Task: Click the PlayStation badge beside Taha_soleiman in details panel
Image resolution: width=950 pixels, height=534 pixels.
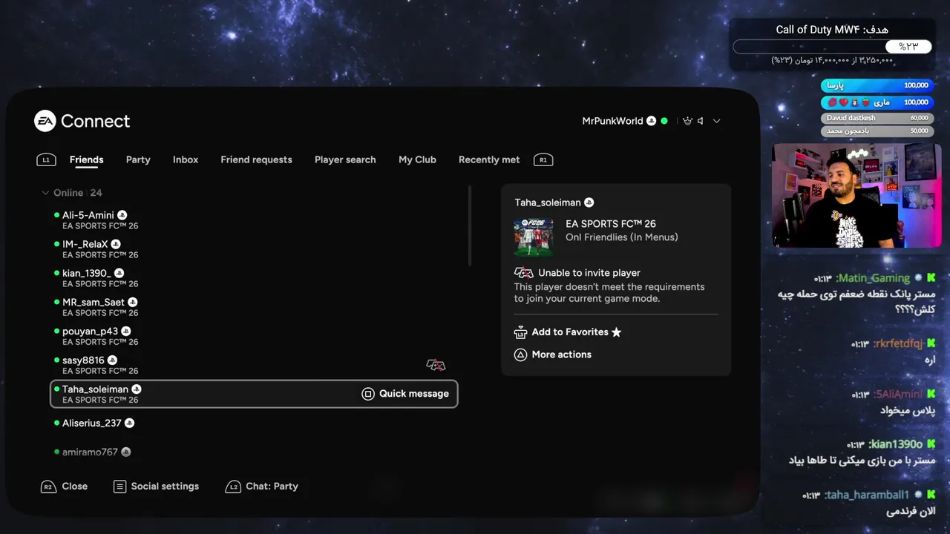Action: click(589, 202)
